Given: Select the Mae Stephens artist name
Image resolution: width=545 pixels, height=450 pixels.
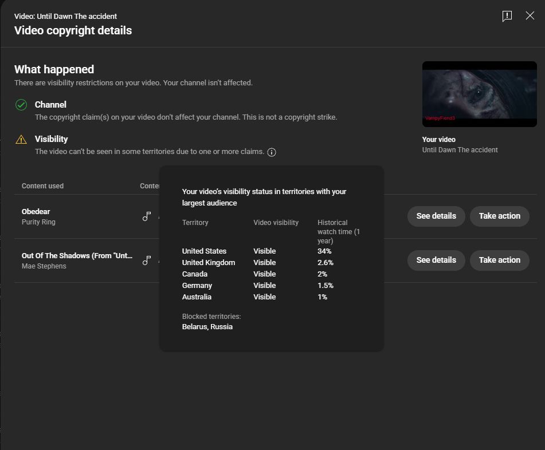Looking at the screenshot, I should click(44, 266).
